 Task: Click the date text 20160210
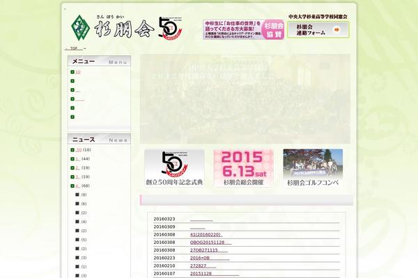pyautogui.click(x=164, y=265)
